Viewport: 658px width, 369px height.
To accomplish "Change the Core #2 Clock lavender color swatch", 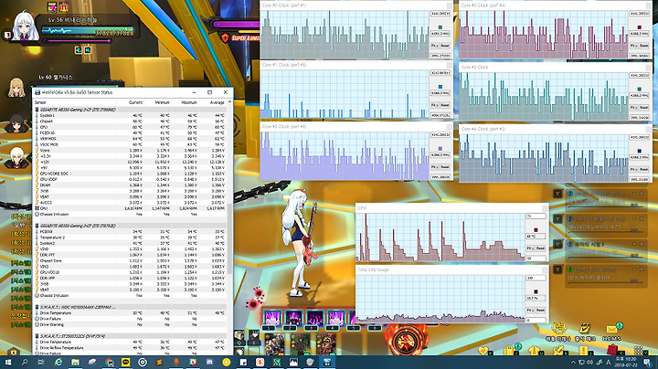I will pyautogui.click(x=440, y=149).
